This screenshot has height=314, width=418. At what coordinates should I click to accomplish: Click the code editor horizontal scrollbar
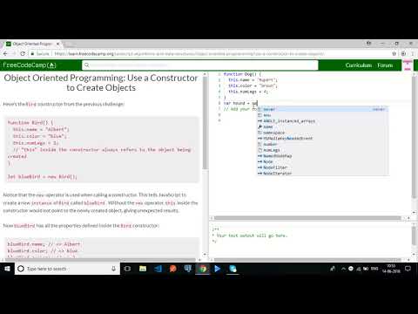point(307,218)
